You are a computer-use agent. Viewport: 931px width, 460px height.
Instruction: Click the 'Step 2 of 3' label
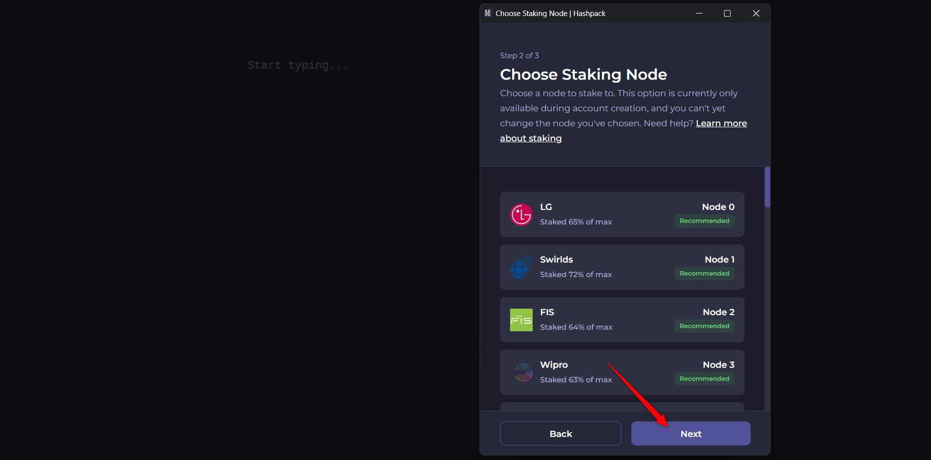pos(519,56)
